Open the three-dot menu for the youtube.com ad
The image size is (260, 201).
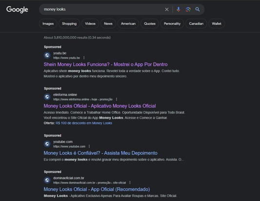(x=89, y=146)
